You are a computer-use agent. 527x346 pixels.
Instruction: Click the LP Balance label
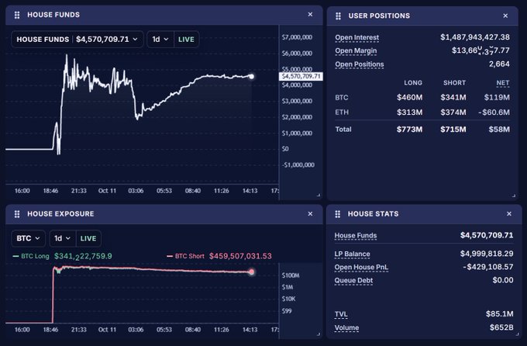(352, 254)
